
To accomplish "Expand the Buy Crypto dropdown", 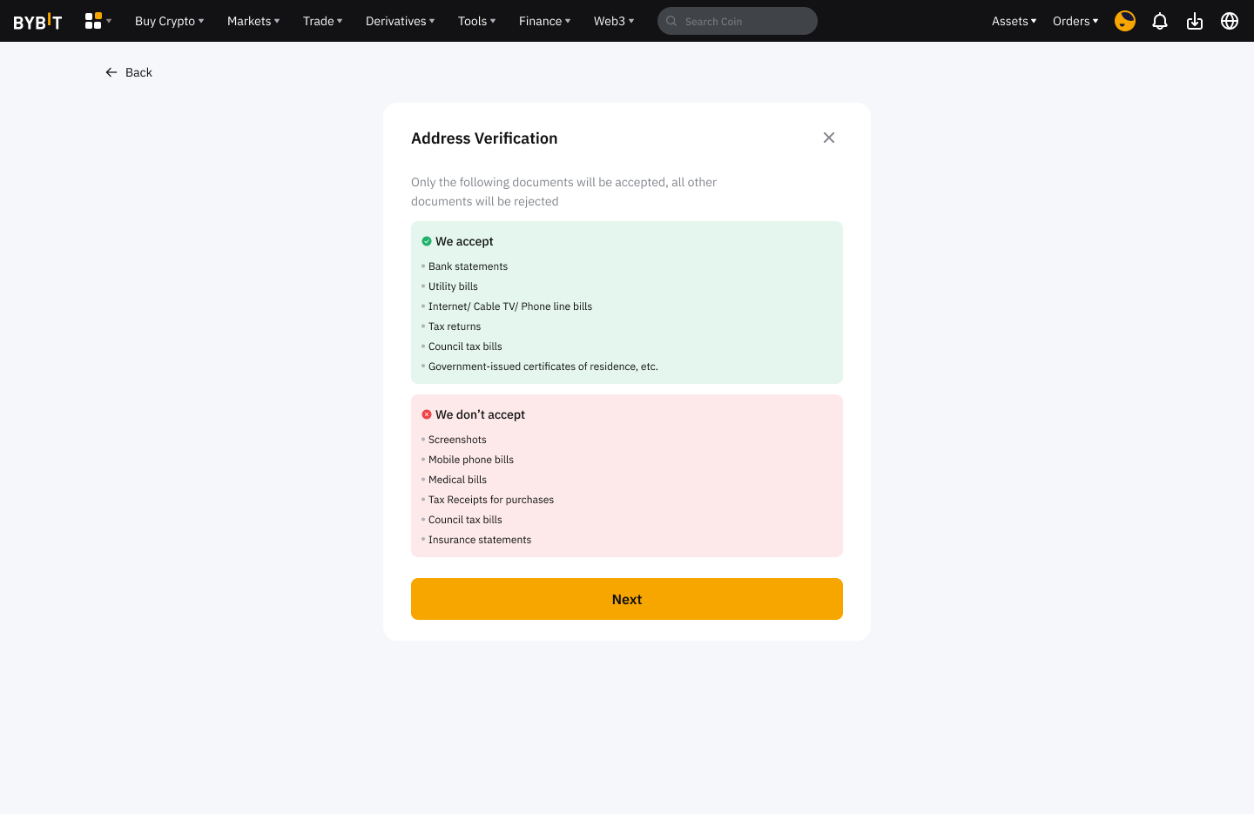I will pyautogui.click(x=169, y=21).
